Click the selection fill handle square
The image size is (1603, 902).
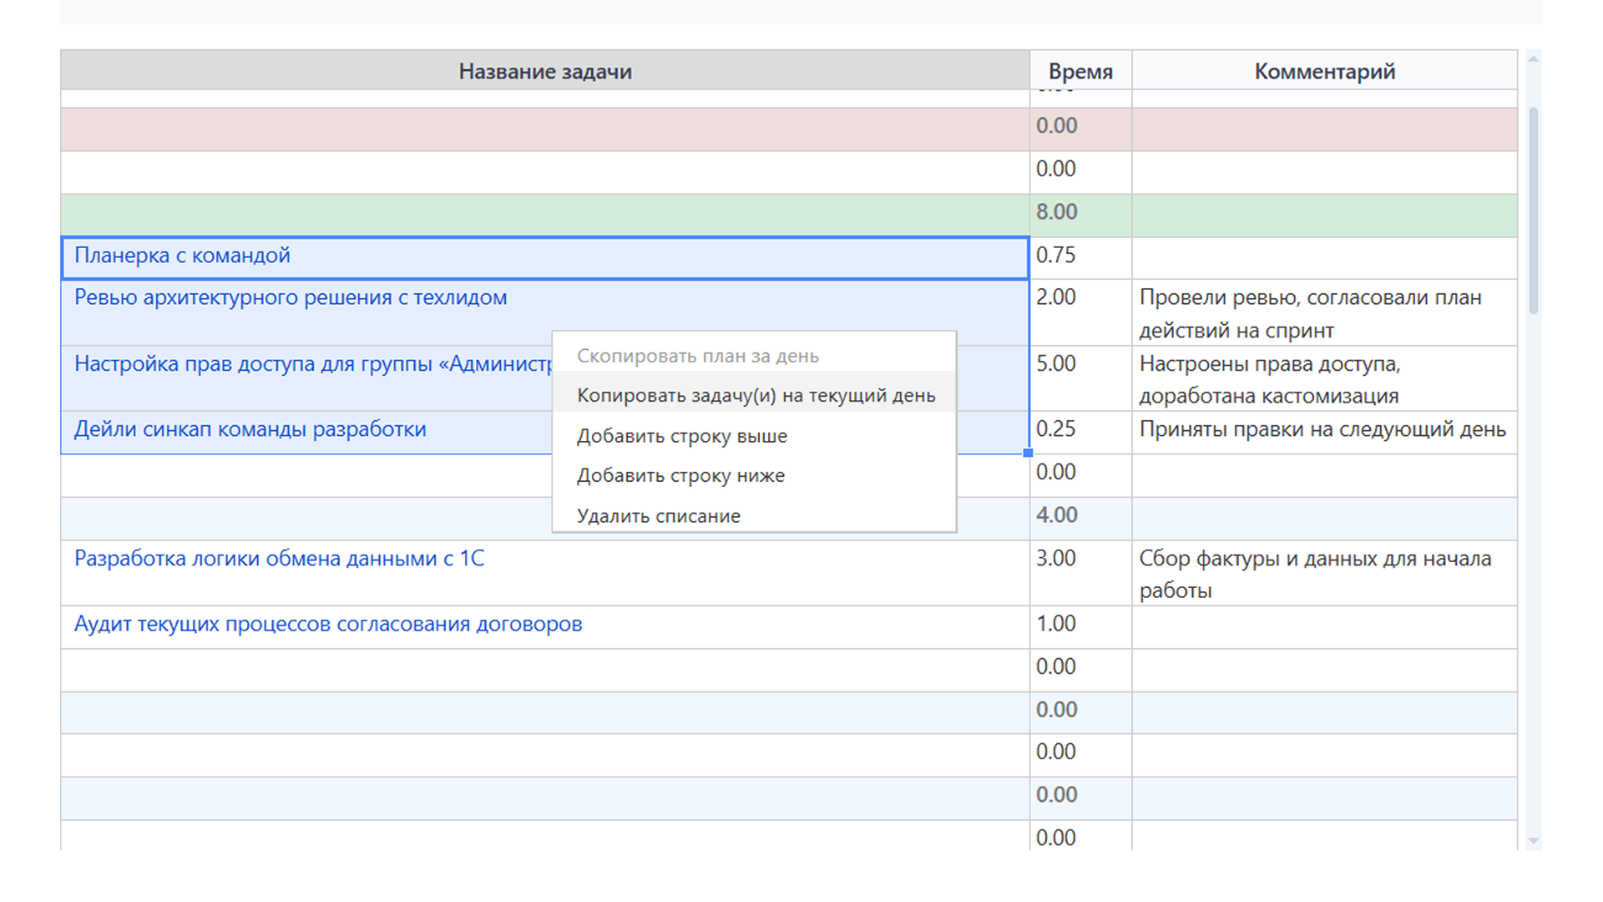tap(1028, 453)
